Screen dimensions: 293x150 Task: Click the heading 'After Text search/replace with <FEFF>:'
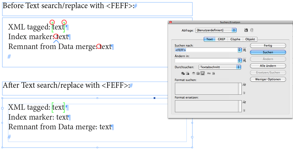tap(66, 85)
